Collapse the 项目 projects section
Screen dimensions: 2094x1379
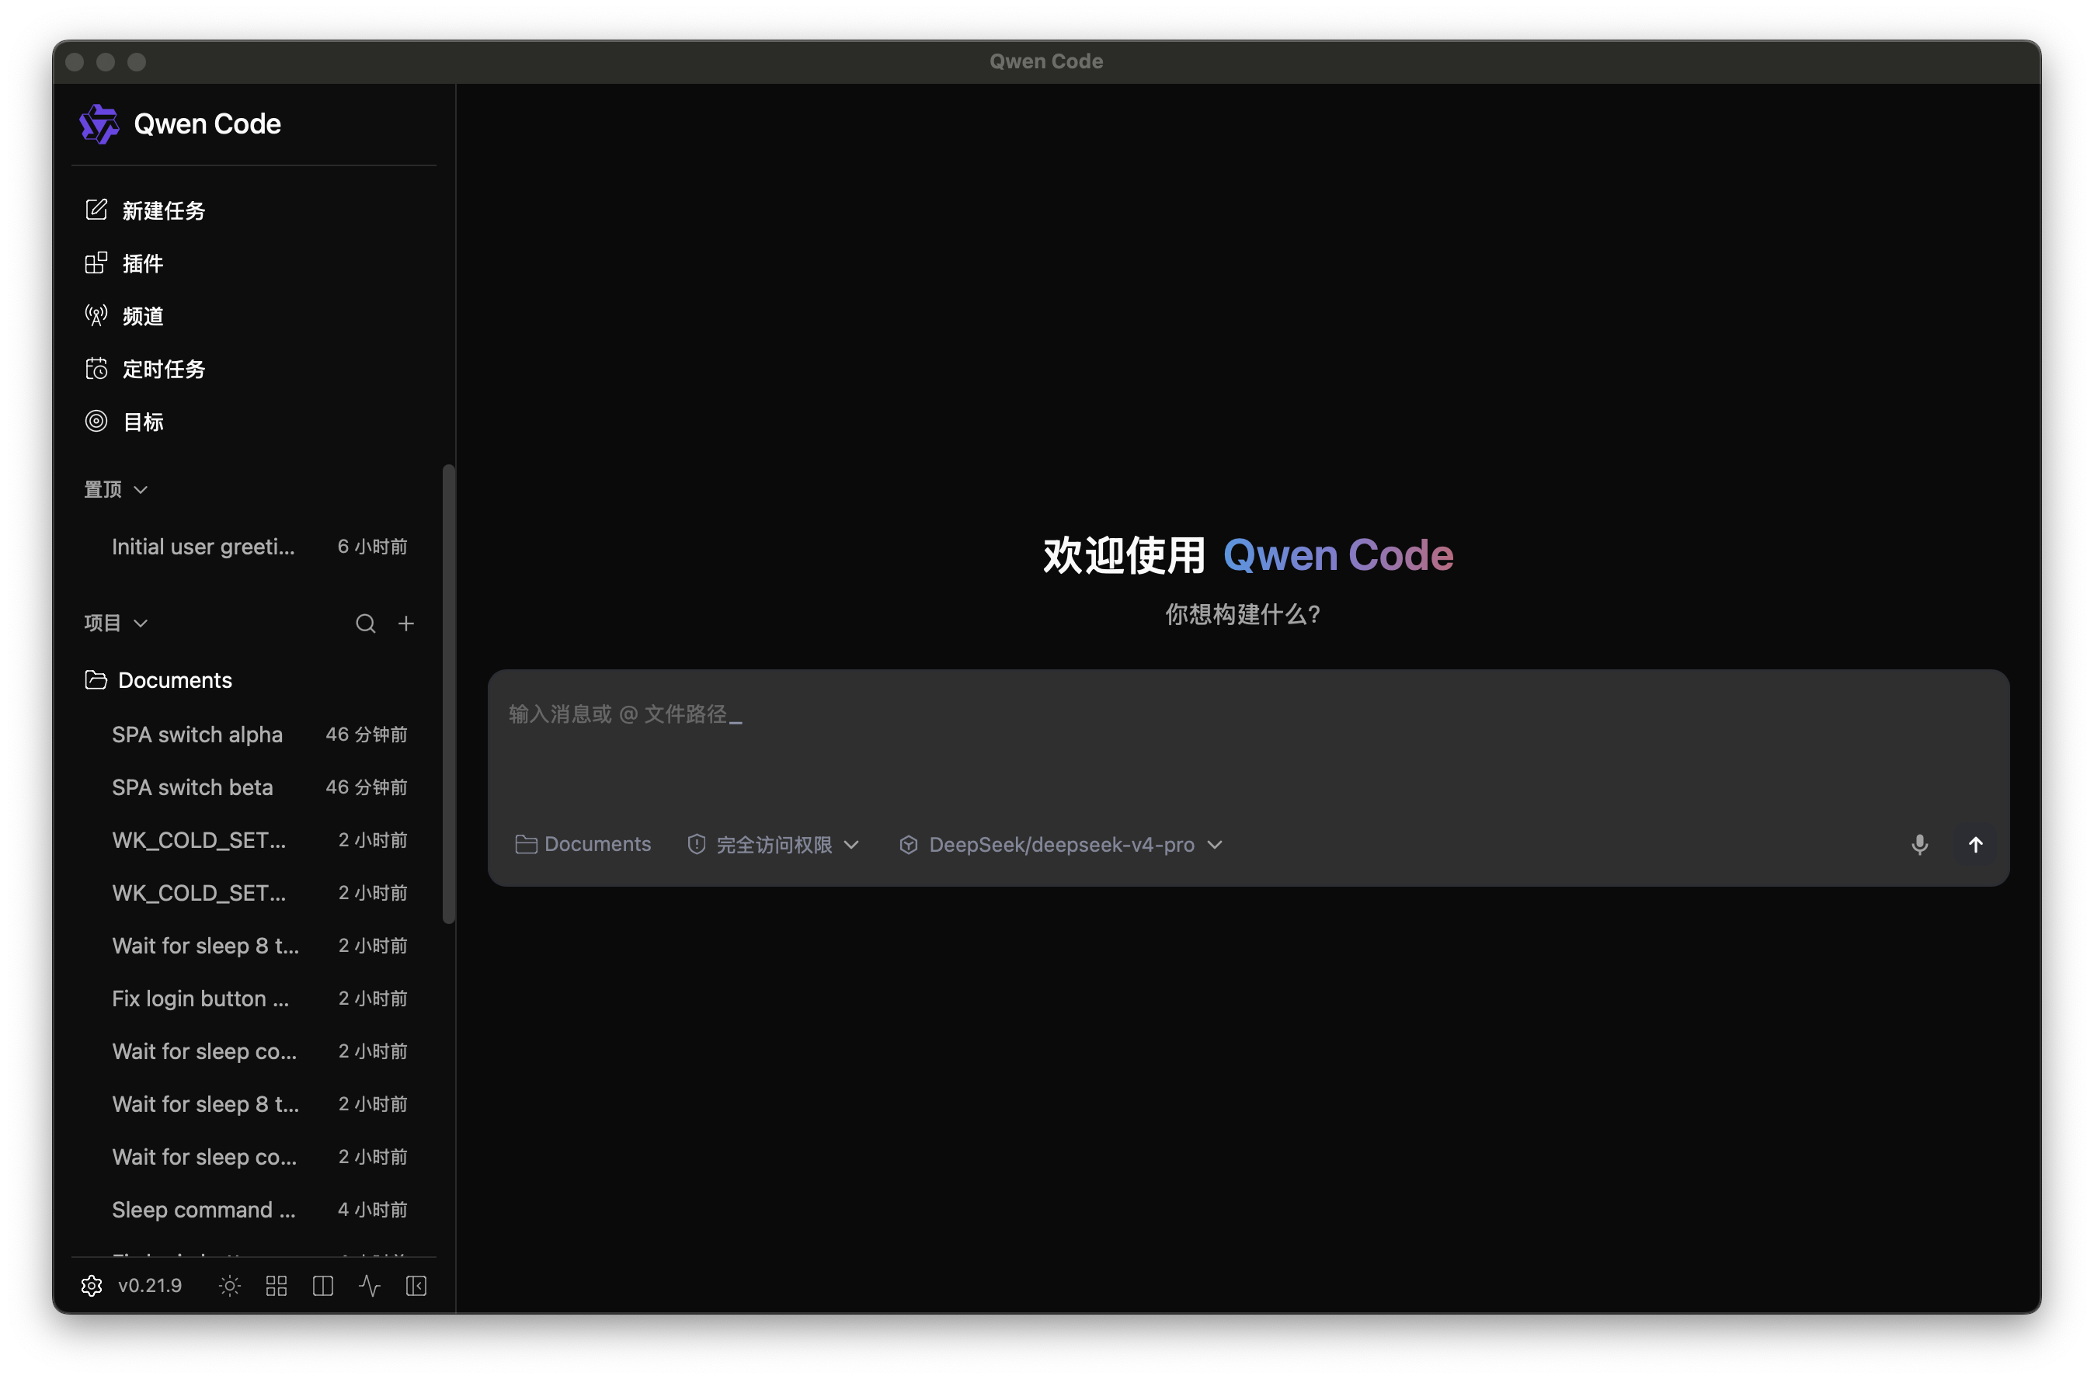[115, 623]
